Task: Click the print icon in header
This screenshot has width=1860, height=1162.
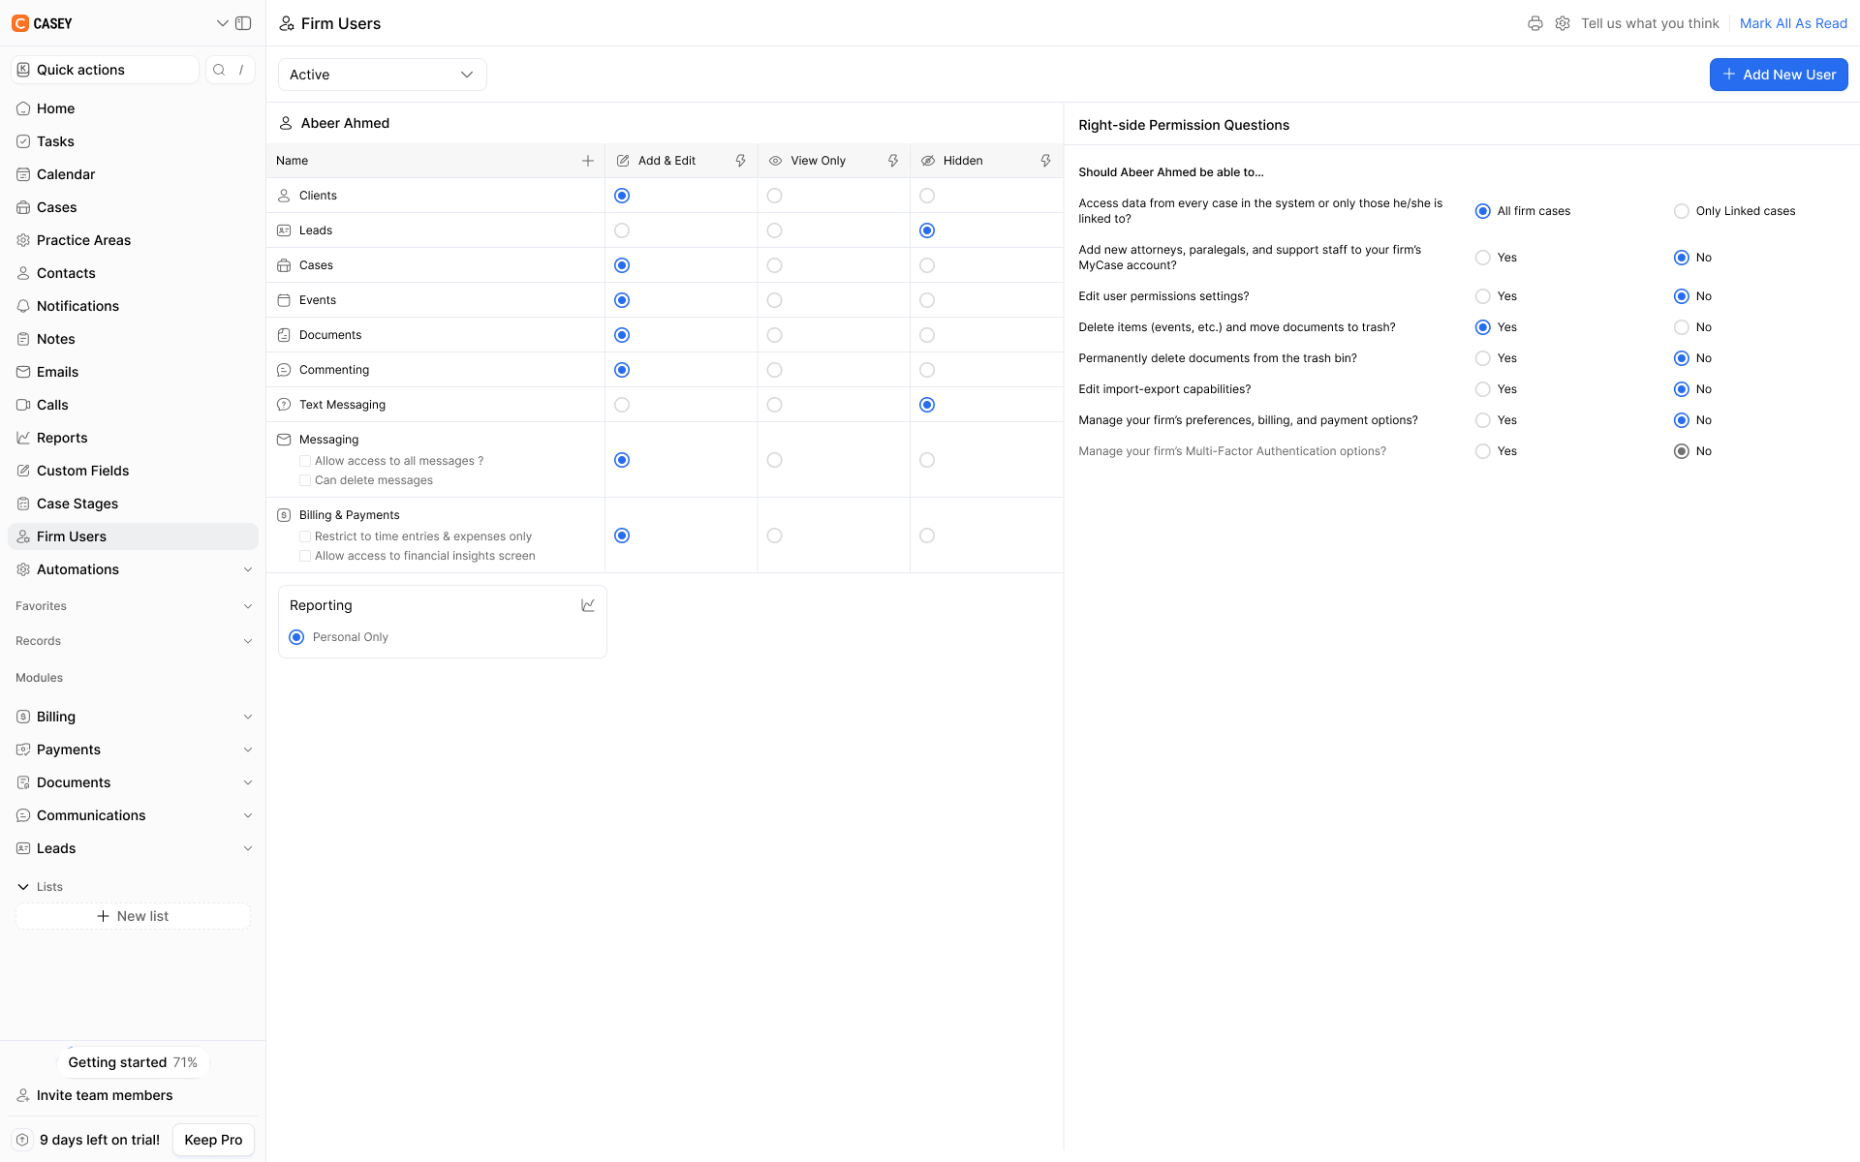Action: [1535, 23]
